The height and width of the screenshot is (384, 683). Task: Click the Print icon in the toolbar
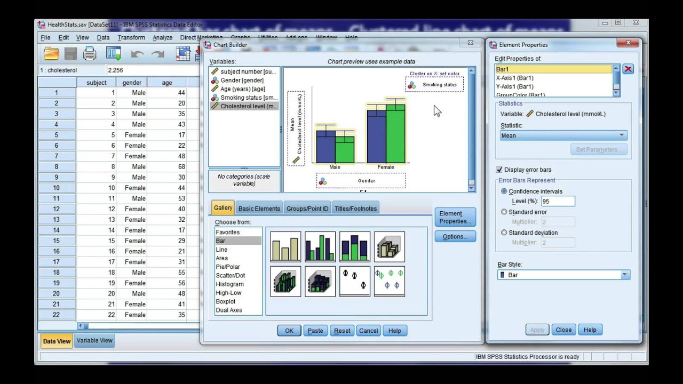coord(90,53)
